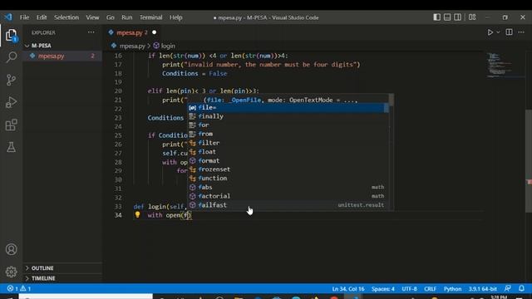Viewport: 532px width, 299px height.
Task: Open the View menu
Action: (92, 17)
